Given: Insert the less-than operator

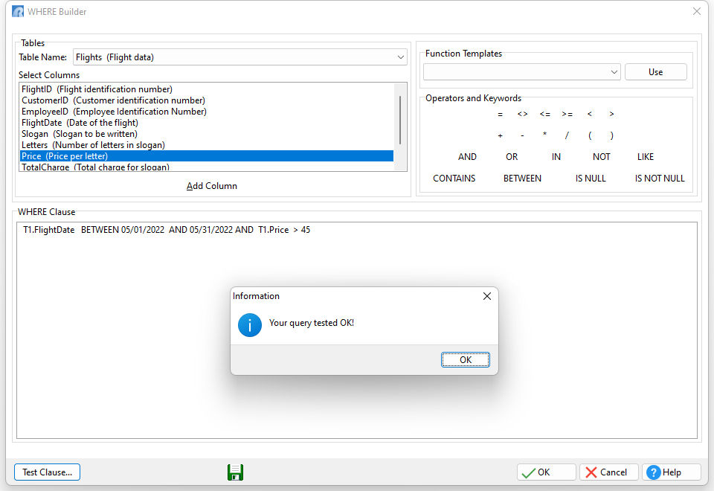Looking at the screenshot, I should [x=590, y=115].
